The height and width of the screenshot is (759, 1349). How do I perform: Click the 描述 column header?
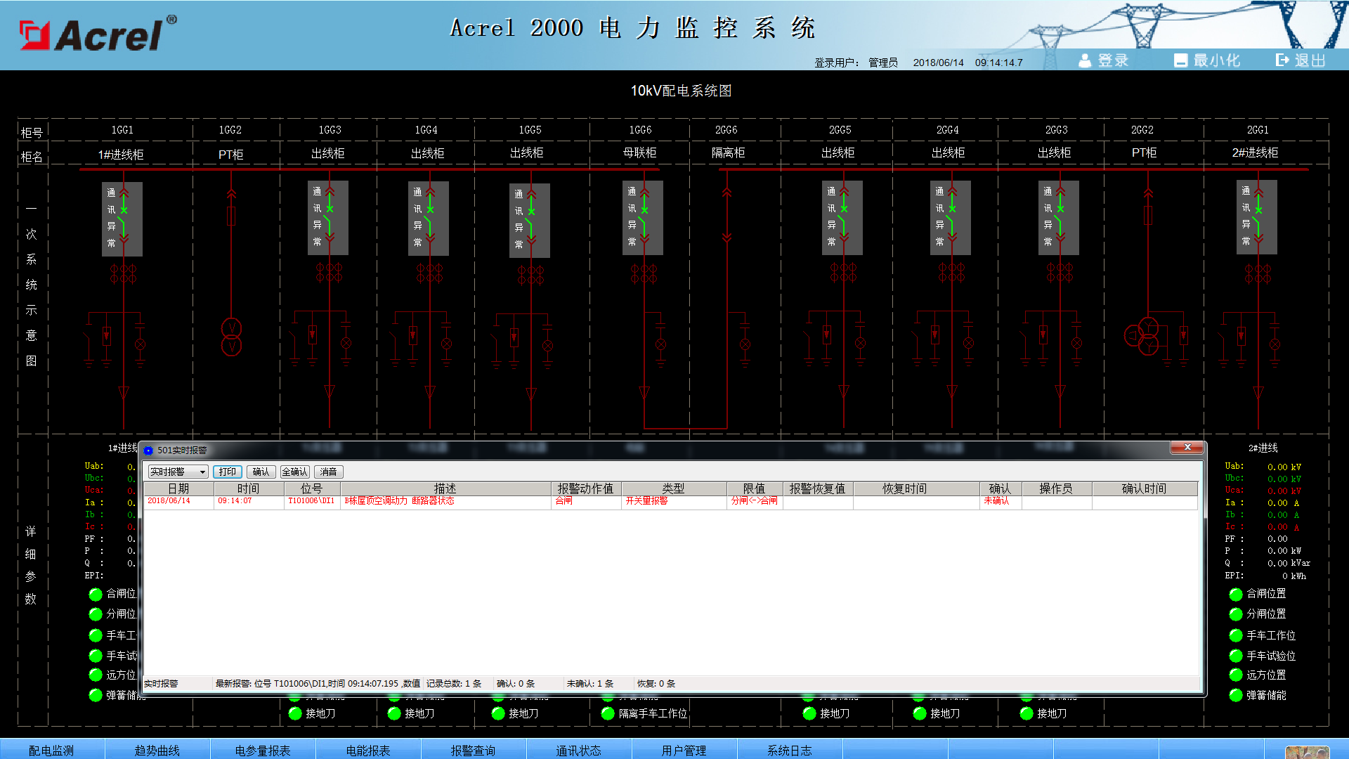(445, 488)
